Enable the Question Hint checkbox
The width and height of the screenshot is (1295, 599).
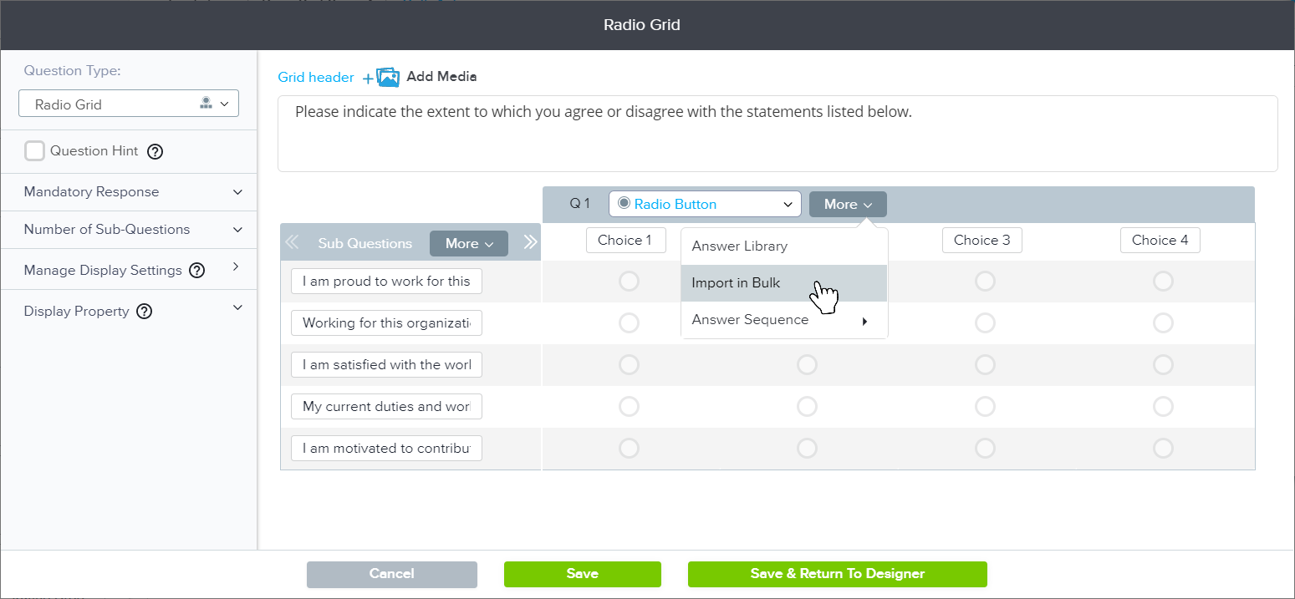34,151
